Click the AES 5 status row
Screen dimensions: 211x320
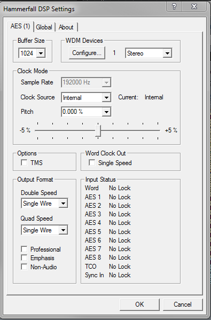(108, 232)
